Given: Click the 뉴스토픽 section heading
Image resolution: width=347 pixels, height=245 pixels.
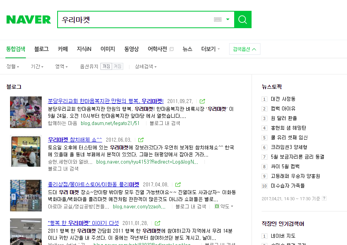Looking at the screenshot, I should [x=272, y=87].
